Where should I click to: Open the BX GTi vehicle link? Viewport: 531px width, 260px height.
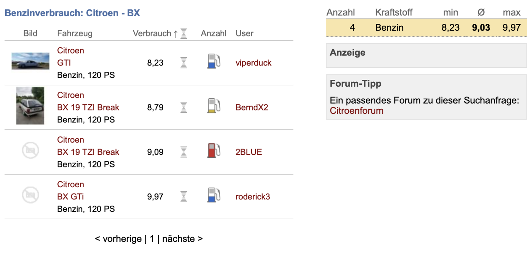[x=70, y=196]
